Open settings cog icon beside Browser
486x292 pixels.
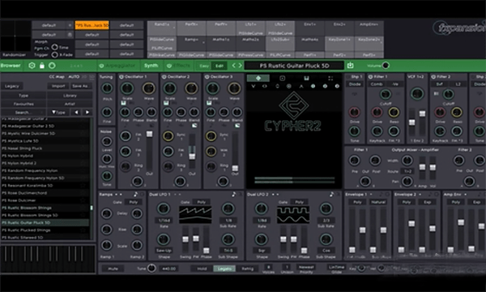click(32, 66)
